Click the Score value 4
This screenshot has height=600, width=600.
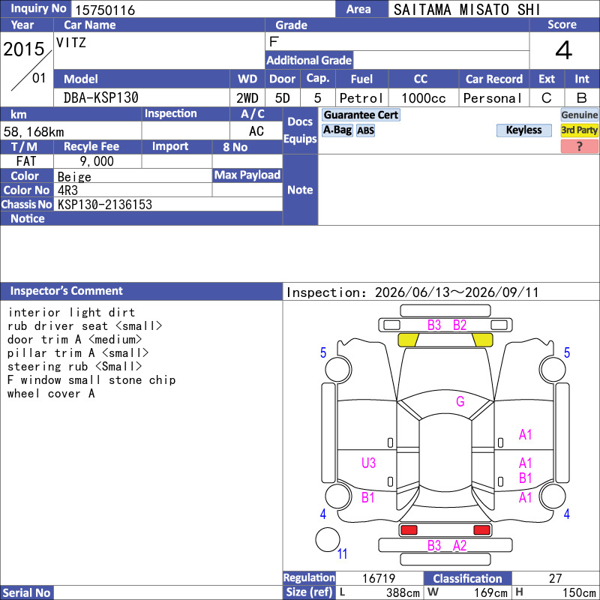(x=564, y=50)
